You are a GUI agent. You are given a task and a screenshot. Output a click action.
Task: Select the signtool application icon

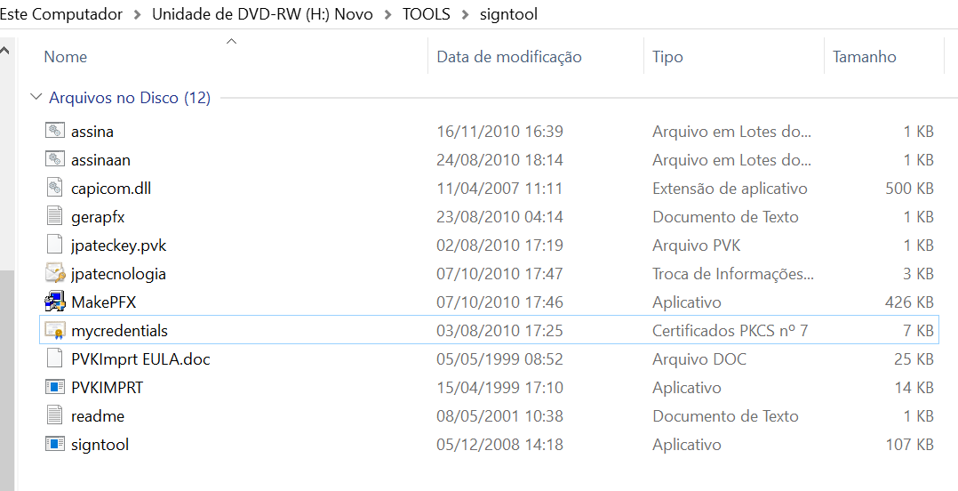tap(55, 444)
